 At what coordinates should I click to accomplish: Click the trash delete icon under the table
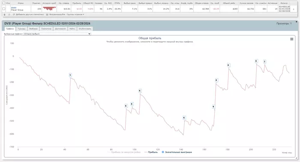pos(4,15)
